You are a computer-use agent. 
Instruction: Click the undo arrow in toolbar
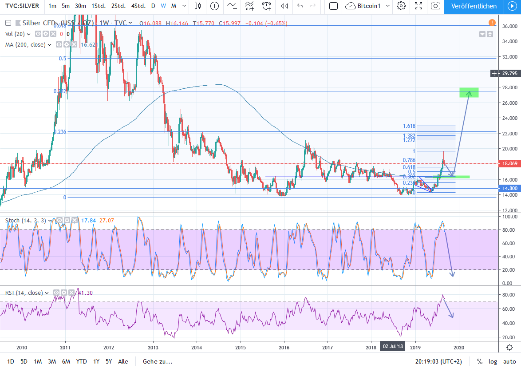[300, 6]
